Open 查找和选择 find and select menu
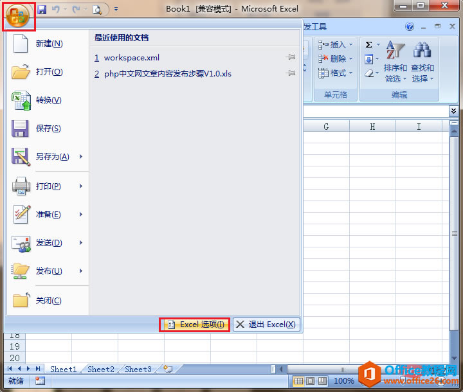Viewport: 463px width, 392px height. coord(422,62)
